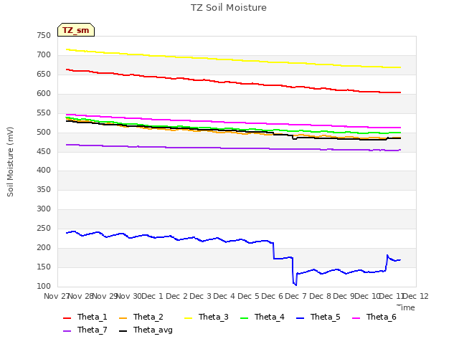Click the Dec 12 x-axis date label
Viewport: 459px width, 344px height.
tap(416, 296)
